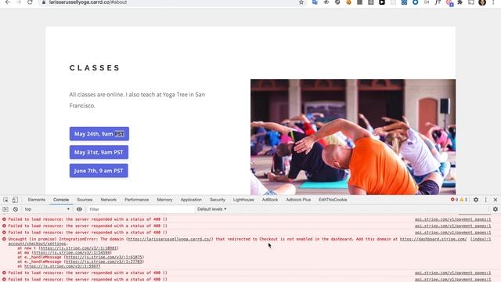Open the Performance tab
This screenshot has height=282, width=501.
[x=137, y=200]
